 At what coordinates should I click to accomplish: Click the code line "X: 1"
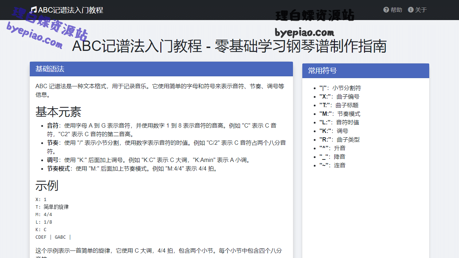[41, 199]
